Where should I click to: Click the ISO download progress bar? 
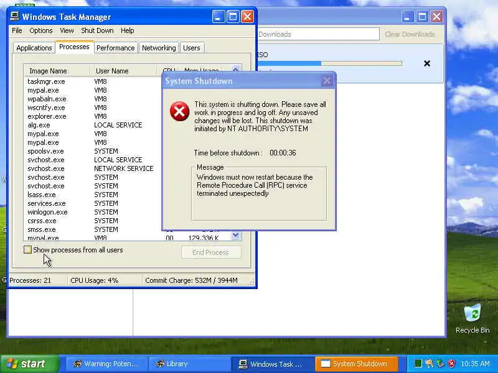tap(331, 63)
